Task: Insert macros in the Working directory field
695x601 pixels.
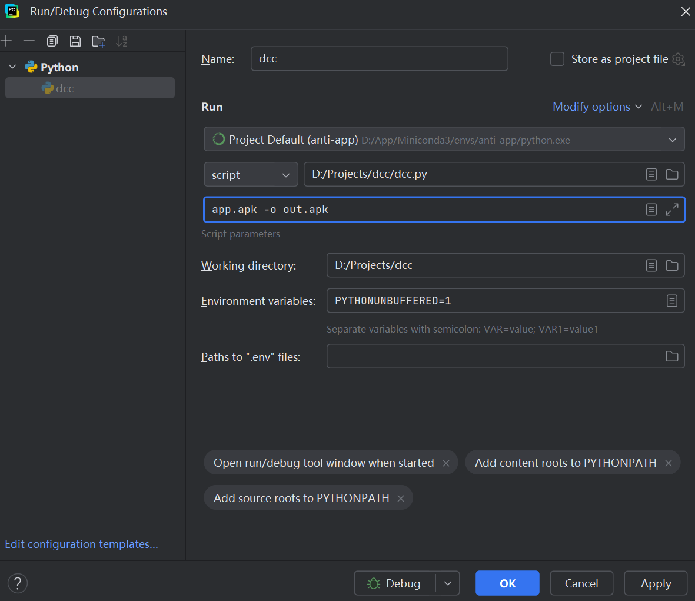Action: coord(651,265)
